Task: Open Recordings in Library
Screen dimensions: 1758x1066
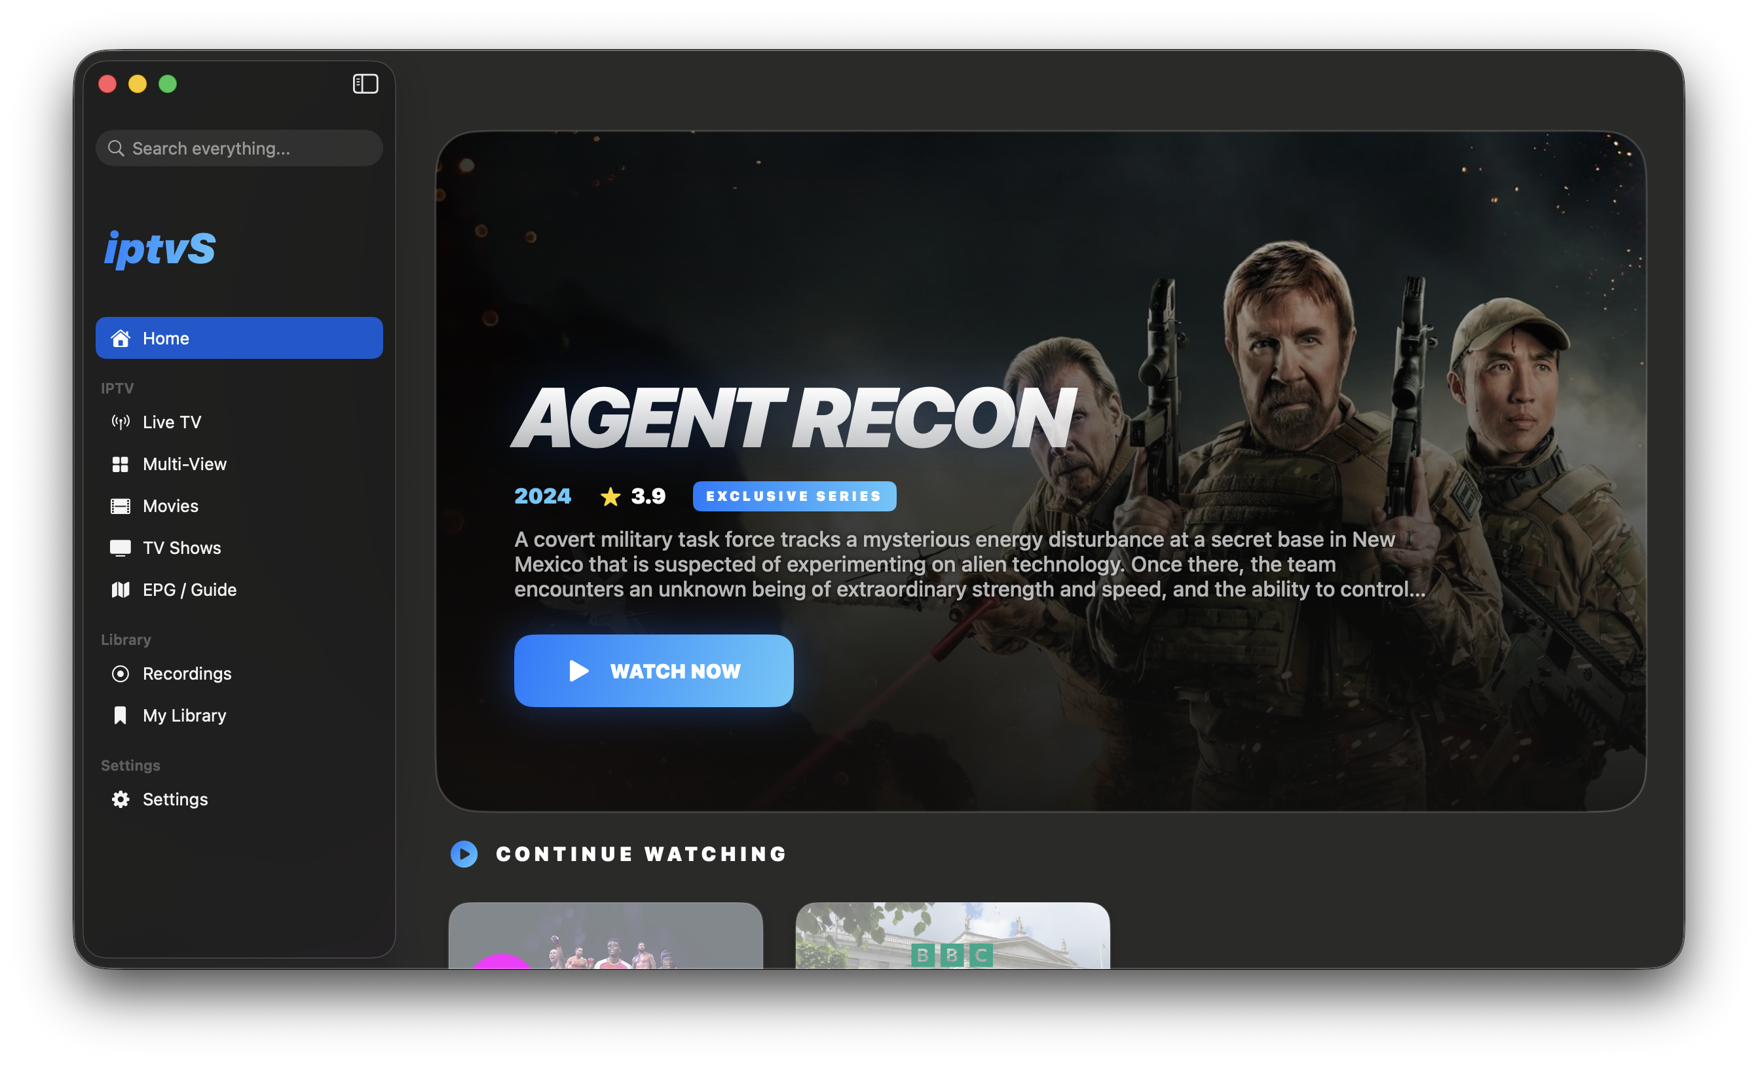Action: click(x=239, y=674)
